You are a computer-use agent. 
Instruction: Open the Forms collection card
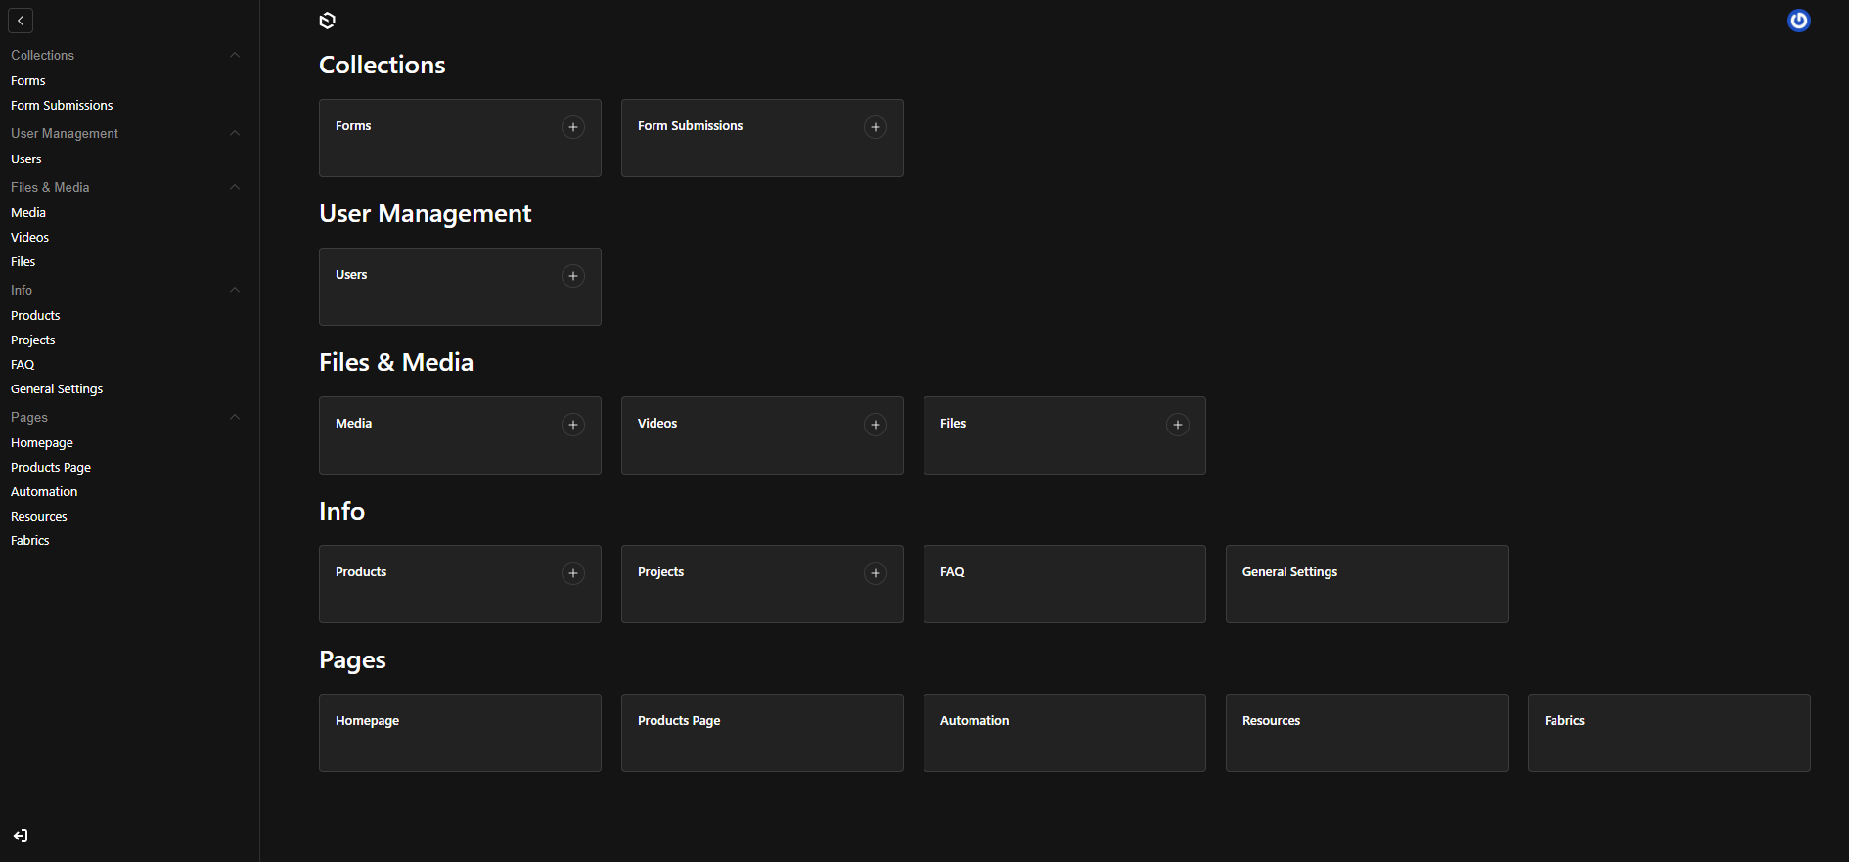(x=460, y=138)
